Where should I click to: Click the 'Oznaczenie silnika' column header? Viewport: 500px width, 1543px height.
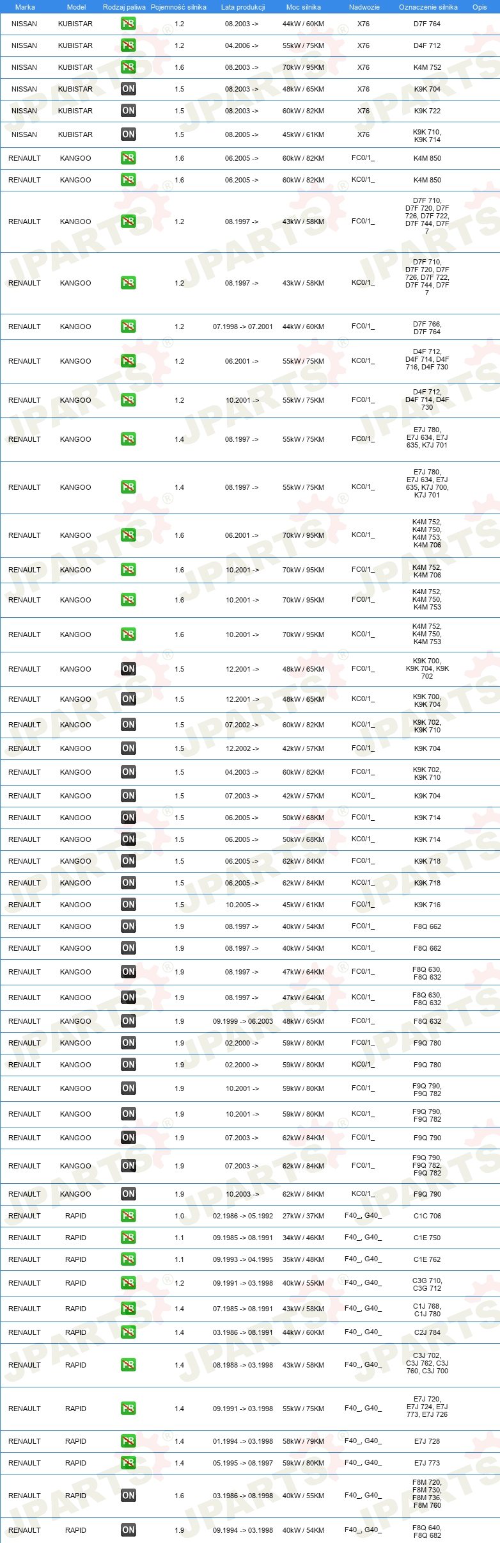pyautogui.click(x=428, y=7)
